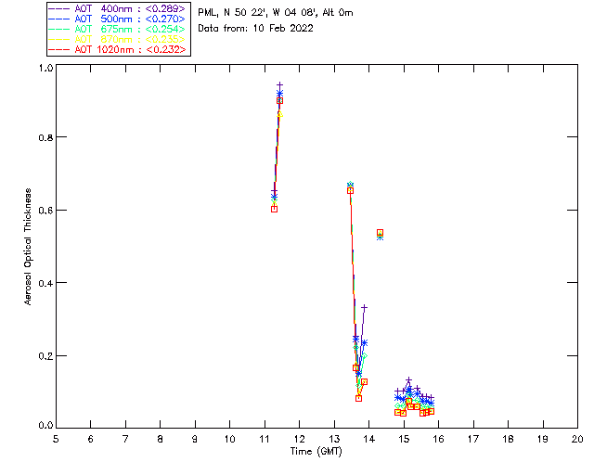Click the red square marker near 0.60
Screen dimensions: 594x475
275,209
